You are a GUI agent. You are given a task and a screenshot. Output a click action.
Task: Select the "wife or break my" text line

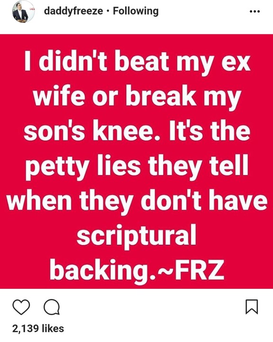(x=137, y=96)
